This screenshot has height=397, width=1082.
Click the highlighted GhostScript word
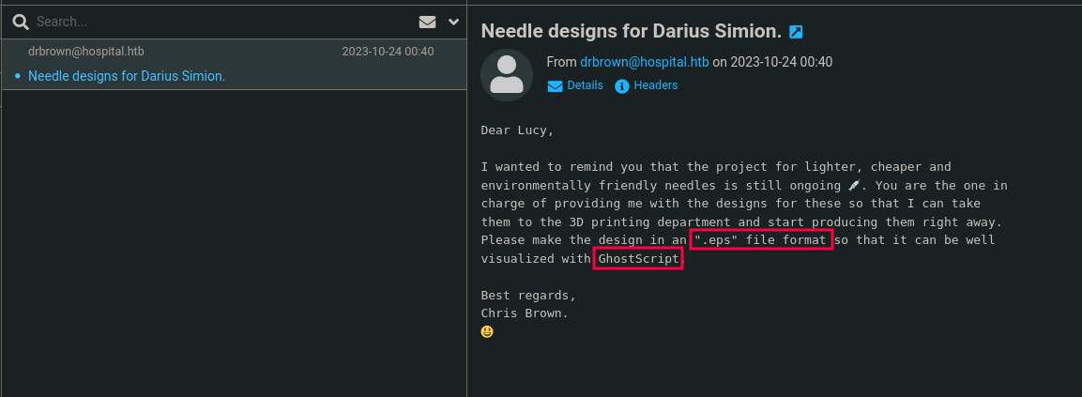tap(637, 259)
